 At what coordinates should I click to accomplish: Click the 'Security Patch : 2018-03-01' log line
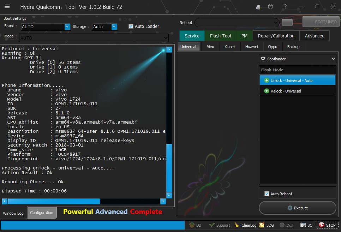click(x=45, y=145)
